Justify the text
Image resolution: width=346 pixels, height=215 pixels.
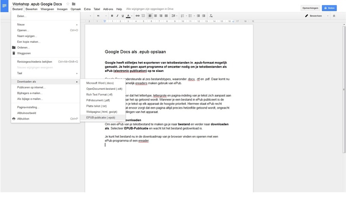click(x=166, y=16)
